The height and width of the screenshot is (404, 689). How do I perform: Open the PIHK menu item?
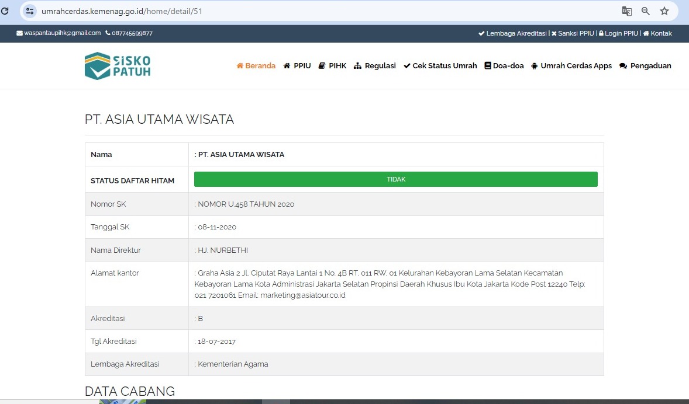click(x=332, y=66)
